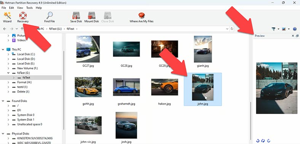
Task: Collapse the Found Disks section
Action: click(x=3, y=101)
